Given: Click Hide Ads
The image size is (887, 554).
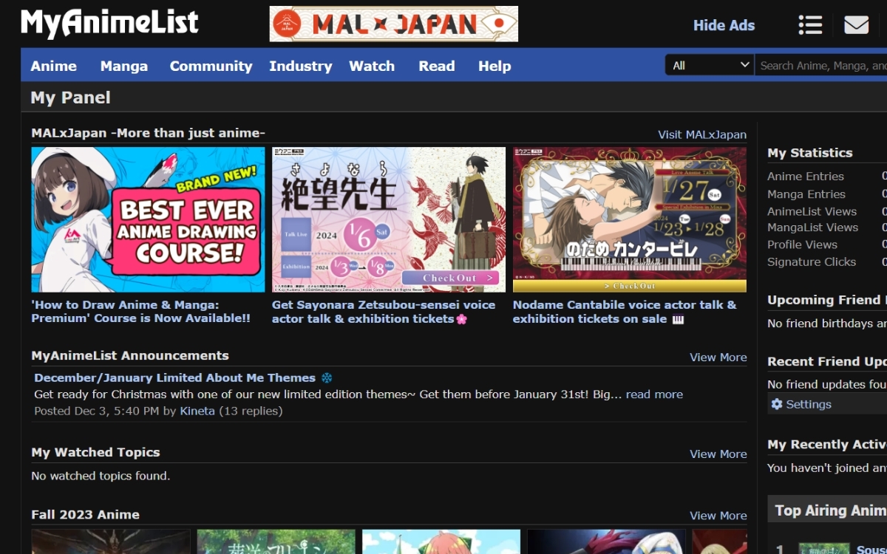Looking at the screenshot, I should click(724, 24).
